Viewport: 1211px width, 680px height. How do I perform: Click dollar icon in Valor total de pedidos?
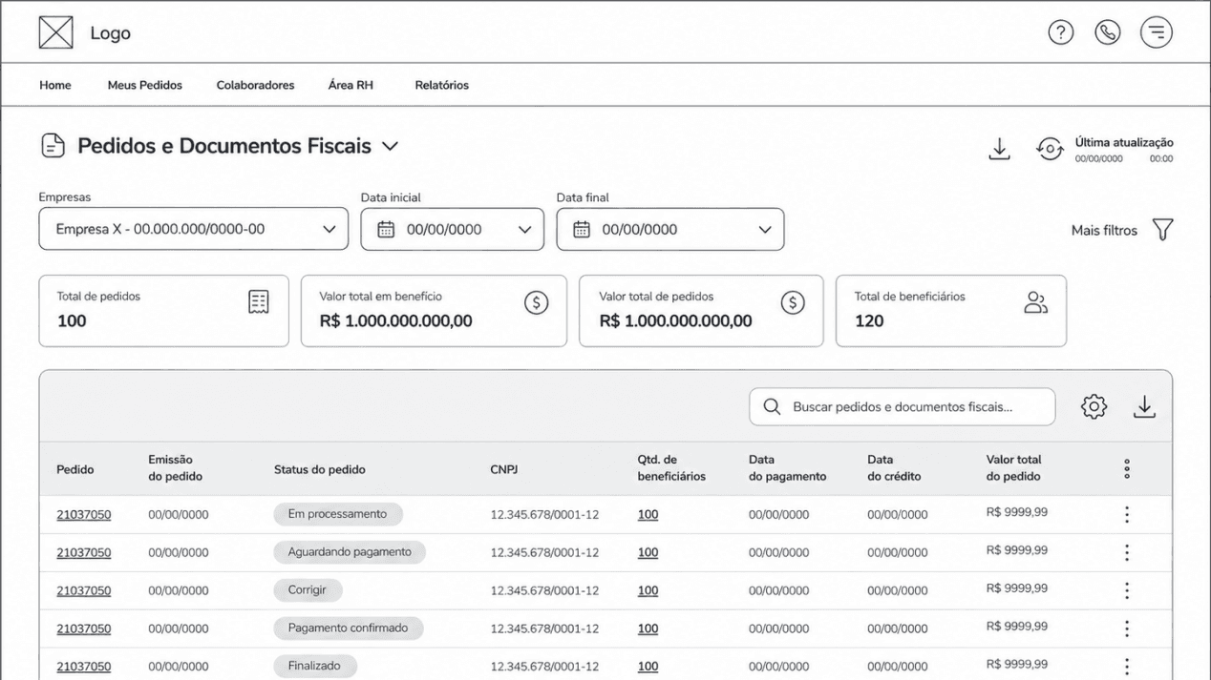click(793, 302)
